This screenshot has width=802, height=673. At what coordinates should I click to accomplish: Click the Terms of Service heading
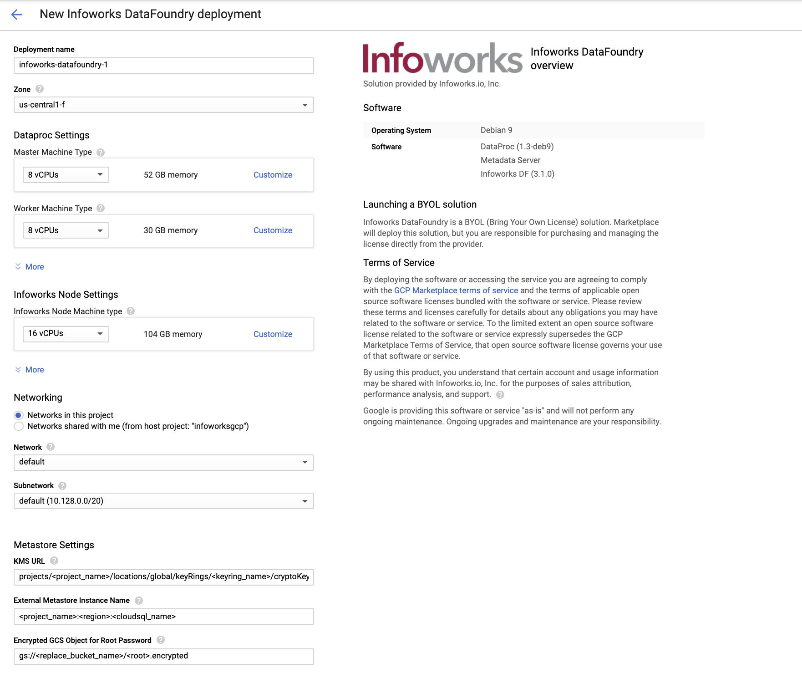(399, 263)
